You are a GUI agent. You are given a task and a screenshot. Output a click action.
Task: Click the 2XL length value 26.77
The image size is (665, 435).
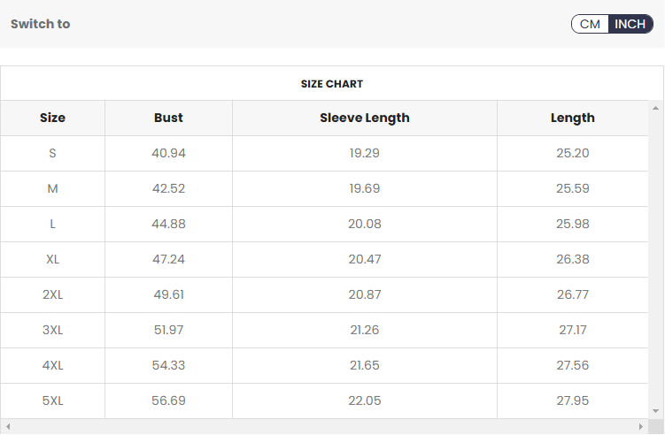(x=572, y=294)
